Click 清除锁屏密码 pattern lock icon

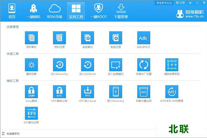[172, 65]
